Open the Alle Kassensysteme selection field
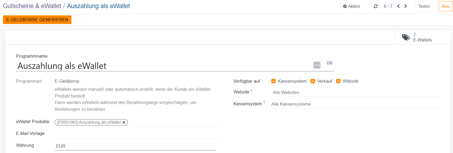The height and width of the screenshot is (153, 453). (x=355, y=104)
